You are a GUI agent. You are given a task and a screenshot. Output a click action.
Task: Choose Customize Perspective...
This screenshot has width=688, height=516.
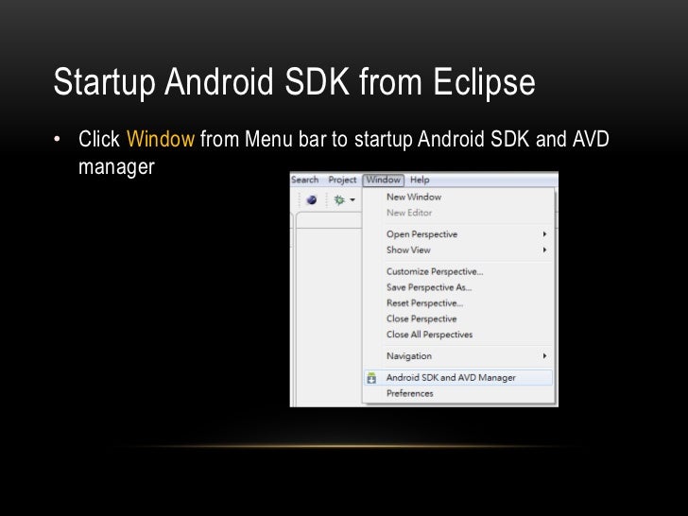click(458, 271)
